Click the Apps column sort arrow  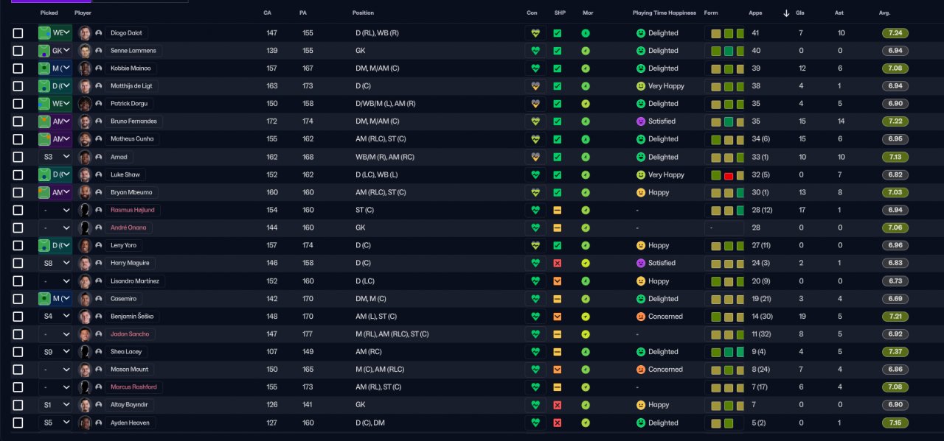(x=786, y=13)
